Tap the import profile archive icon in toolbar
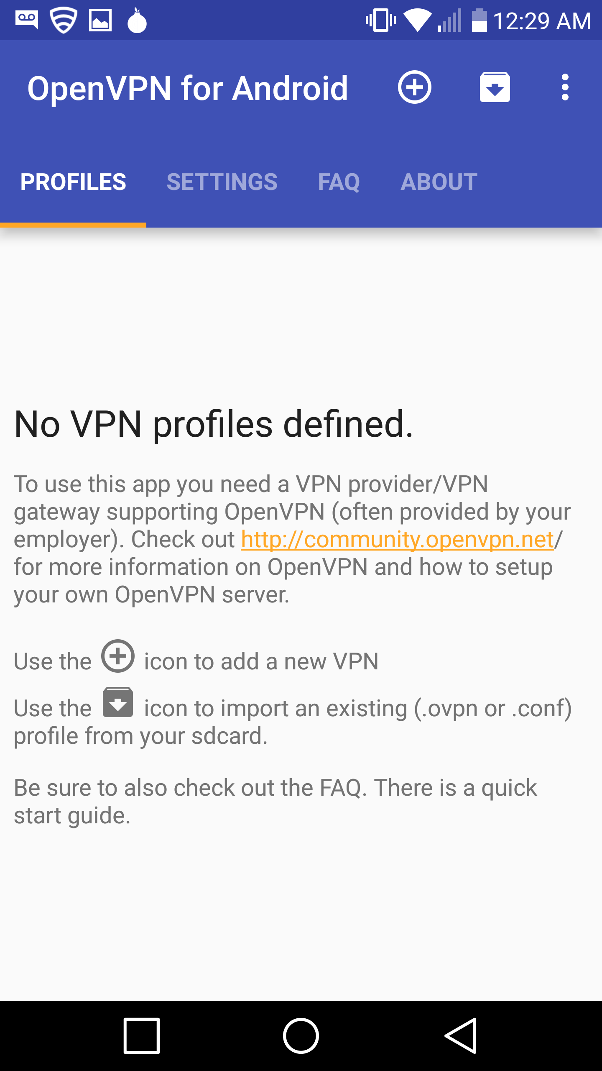The width and height of the screenshot is (602, 1071). [x=495, y=87]
